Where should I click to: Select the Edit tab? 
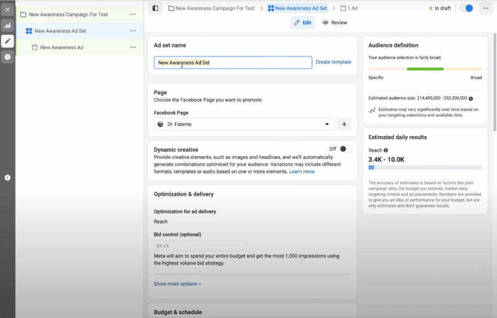tap(302, 22)
